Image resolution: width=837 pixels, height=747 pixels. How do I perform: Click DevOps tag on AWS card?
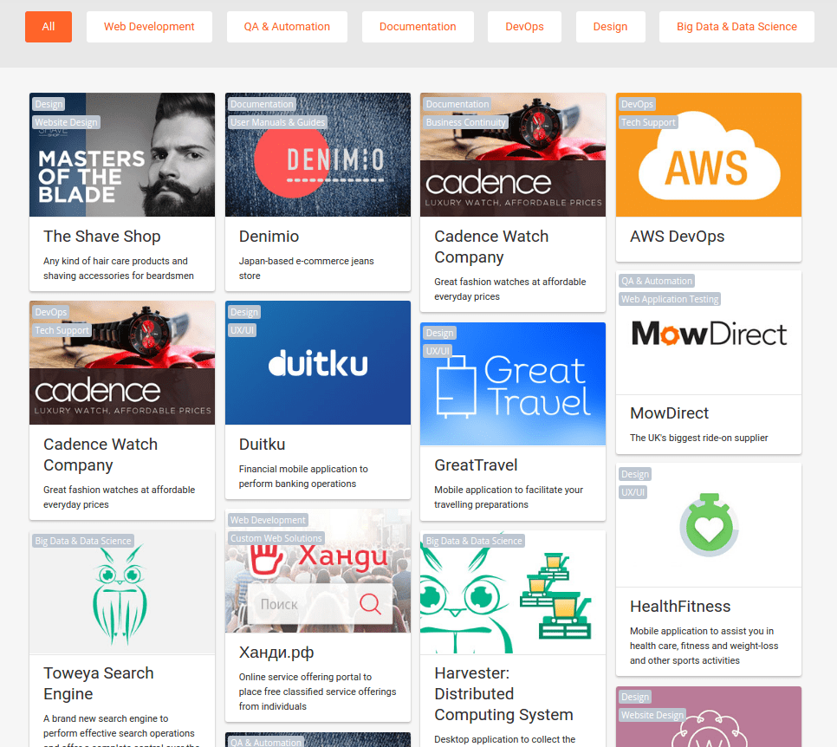click(x=637, y=104)
